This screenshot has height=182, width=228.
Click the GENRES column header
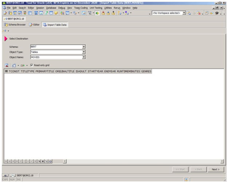[x=146, y=71]
